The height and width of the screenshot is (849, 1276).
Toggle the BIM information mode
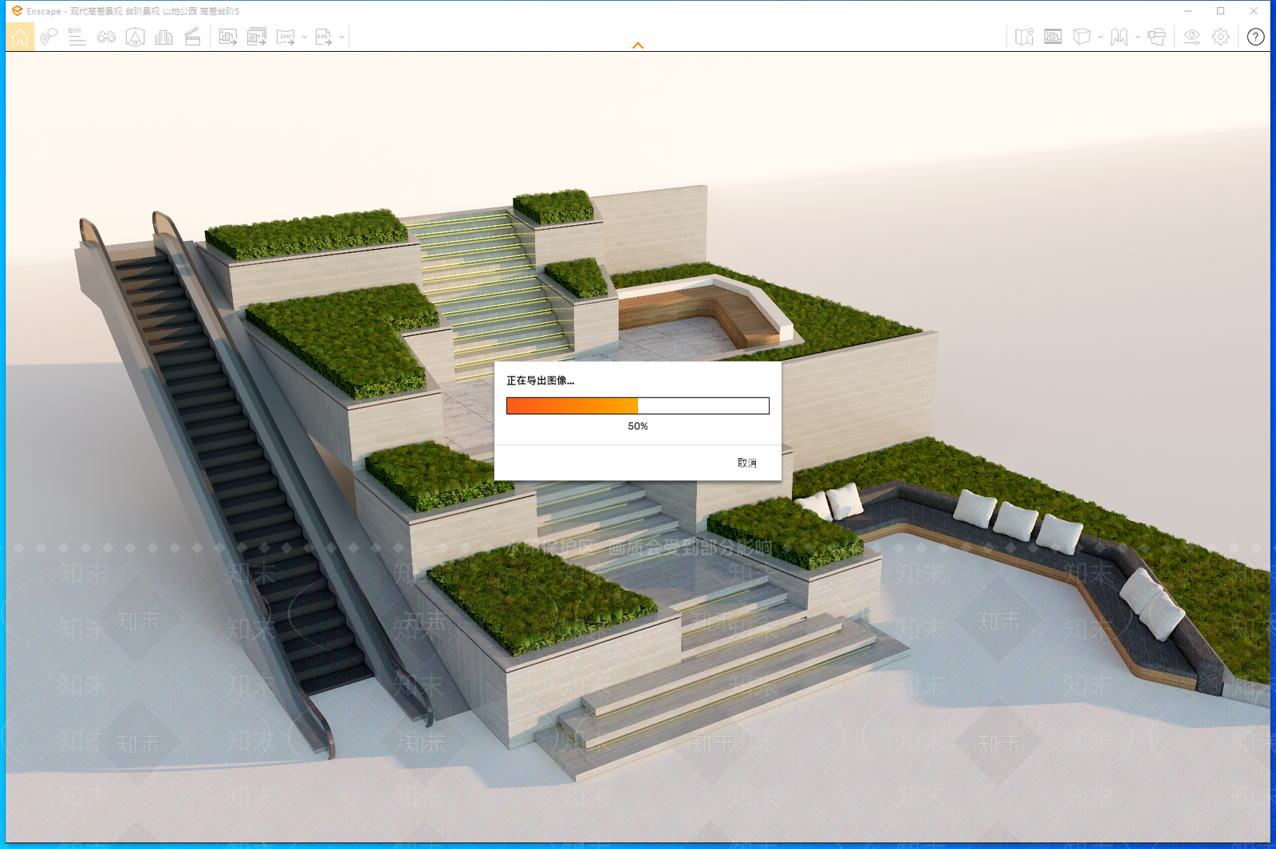click(77, 37)
